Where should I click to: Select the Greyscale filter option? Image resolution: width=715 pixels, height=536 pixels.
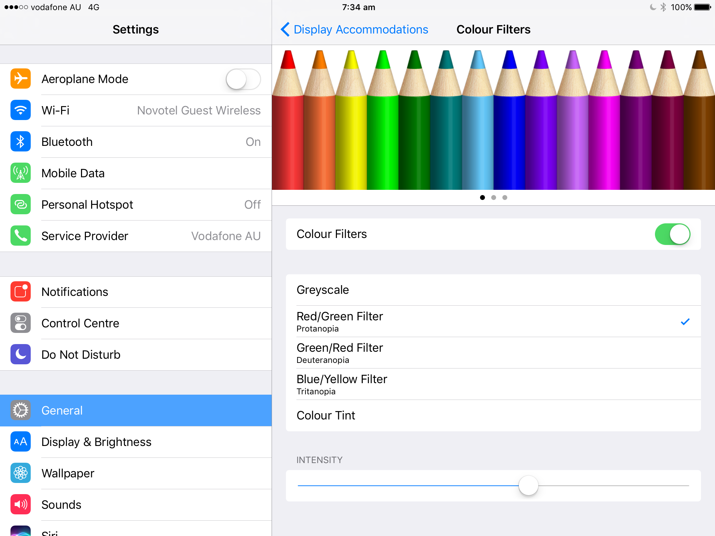coord(493,290)
